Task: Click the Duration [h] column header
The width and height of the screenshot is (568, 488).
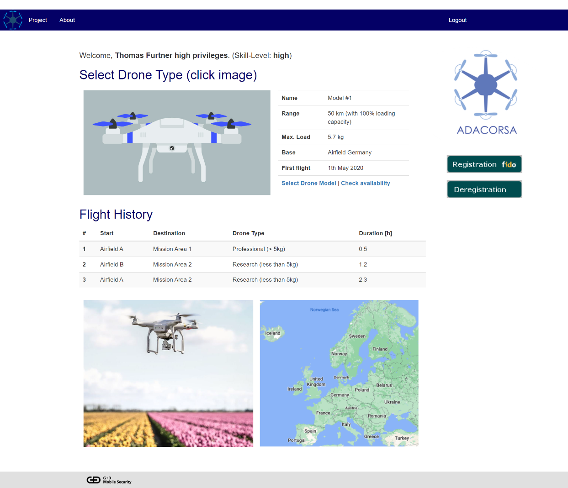Action: click(x=375, y=233)
